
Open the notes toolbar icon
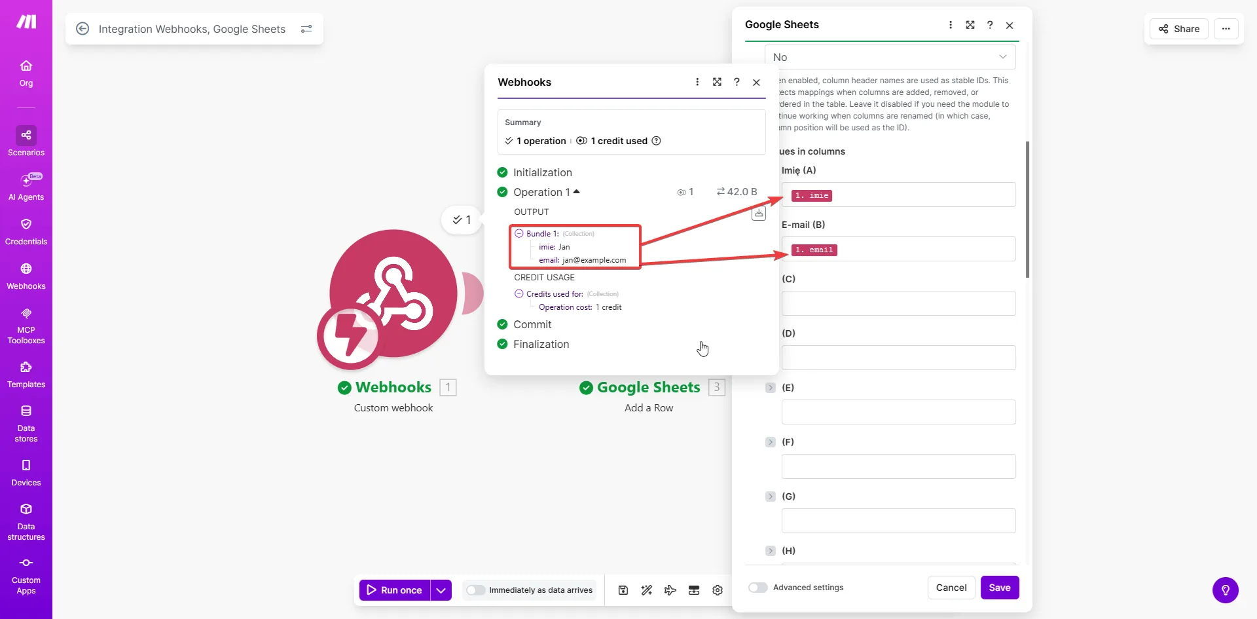(694, 590)
